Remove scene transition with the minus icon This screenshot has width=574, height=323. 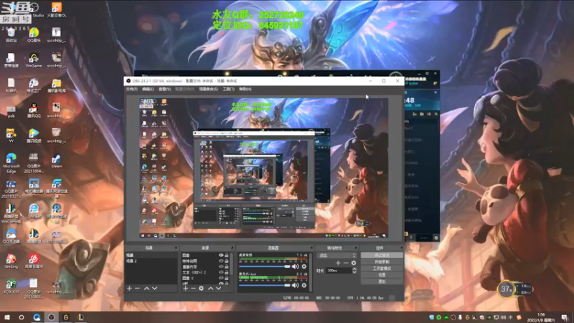[346, 263]
